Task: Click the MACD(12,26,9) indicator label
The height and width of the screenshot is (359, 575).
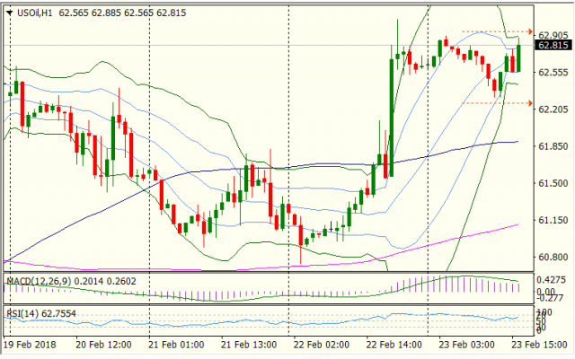Action: pyautogui.click(x=39, y=281)
